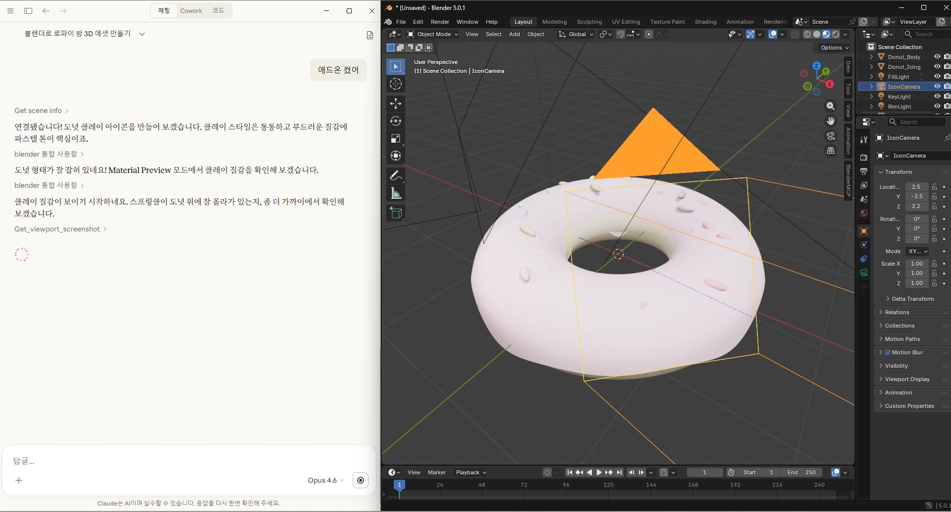Hide Donut_Body with its eye icon
This screenshot has height=512, width=951.
tap(937, 57)
